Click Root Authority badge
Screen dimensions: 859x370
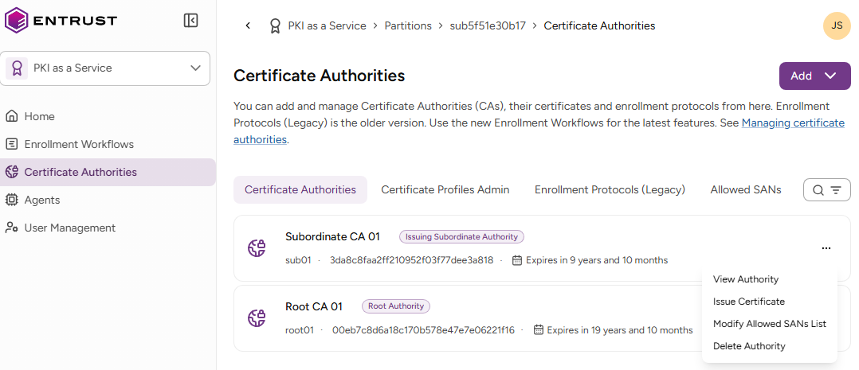pos(396,306)
